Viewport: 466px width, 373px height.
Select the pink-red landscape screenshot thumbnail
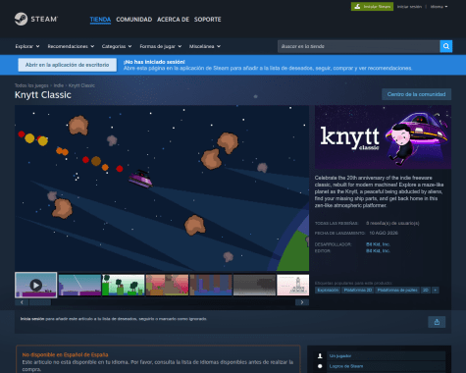pyautogui.click(x=167, y=285)
